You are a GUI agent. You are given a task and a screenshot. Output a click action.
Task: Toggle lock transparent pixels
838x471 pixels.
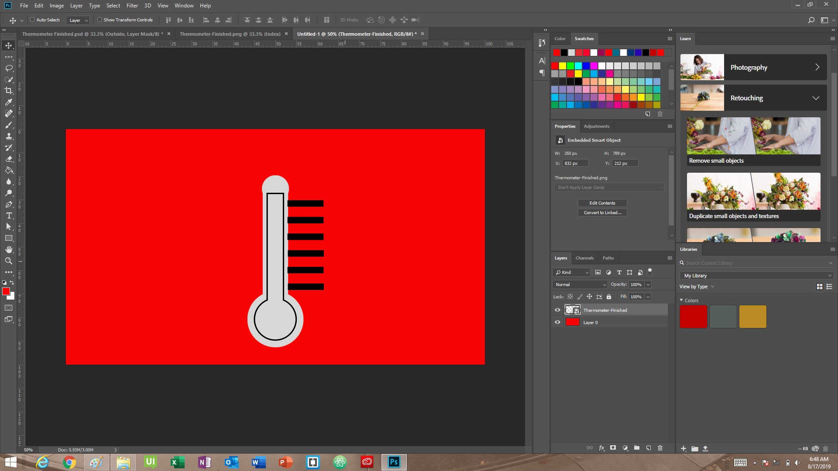570,297
